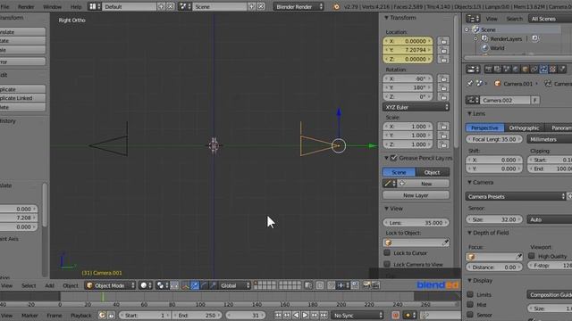The width and height of the screenshot is (572, 321).
Task: Play the animation forward
Action: (x=306, y=315)
